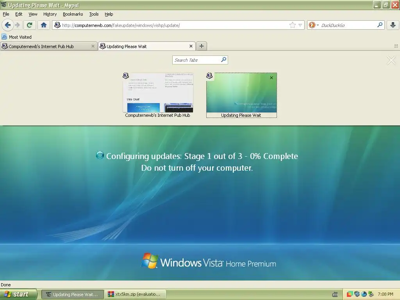The width and height of the screenshot is (400, 300).
Task: Open the downloads arrow button
Action: (393, 25)
